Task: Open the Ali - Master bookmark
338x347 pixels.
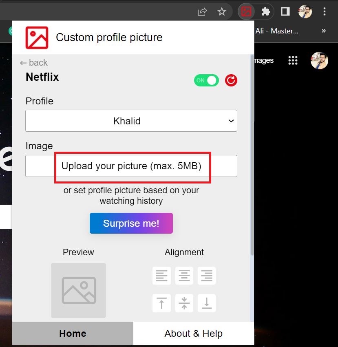Action: pos(277,31)
